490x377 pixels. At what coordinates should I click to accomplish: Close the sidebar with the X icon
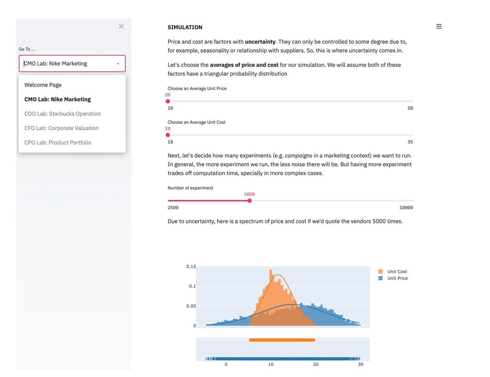point(121,26)
